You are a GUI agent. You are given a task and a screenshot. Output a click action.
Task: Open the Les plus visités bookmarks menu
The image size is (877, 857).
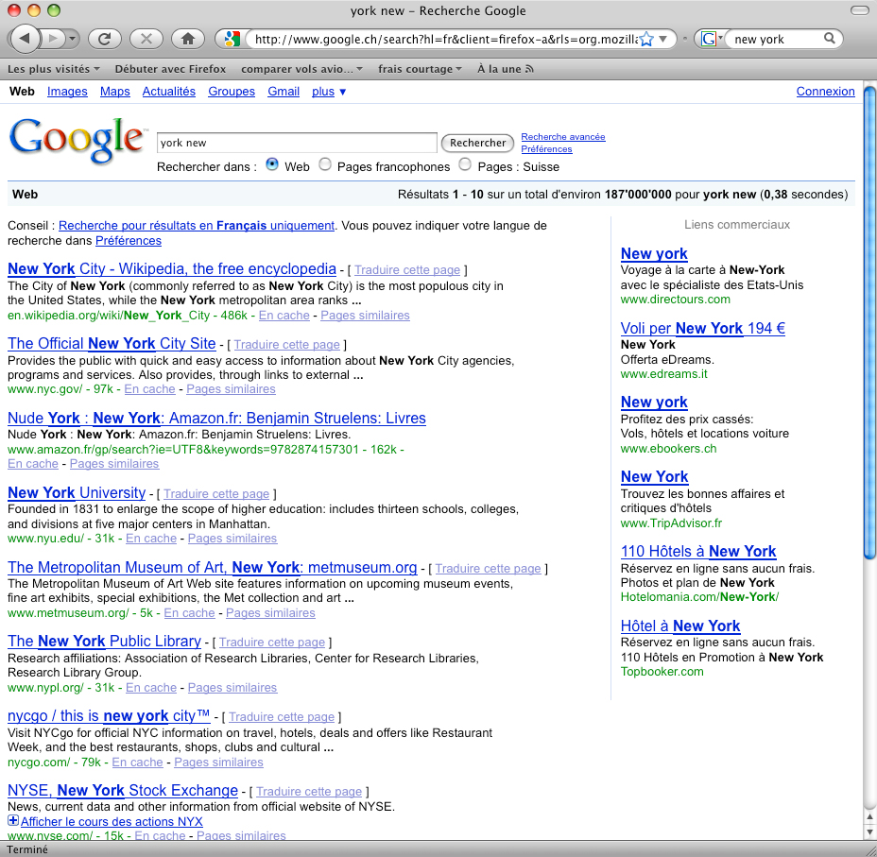(54, 69)
